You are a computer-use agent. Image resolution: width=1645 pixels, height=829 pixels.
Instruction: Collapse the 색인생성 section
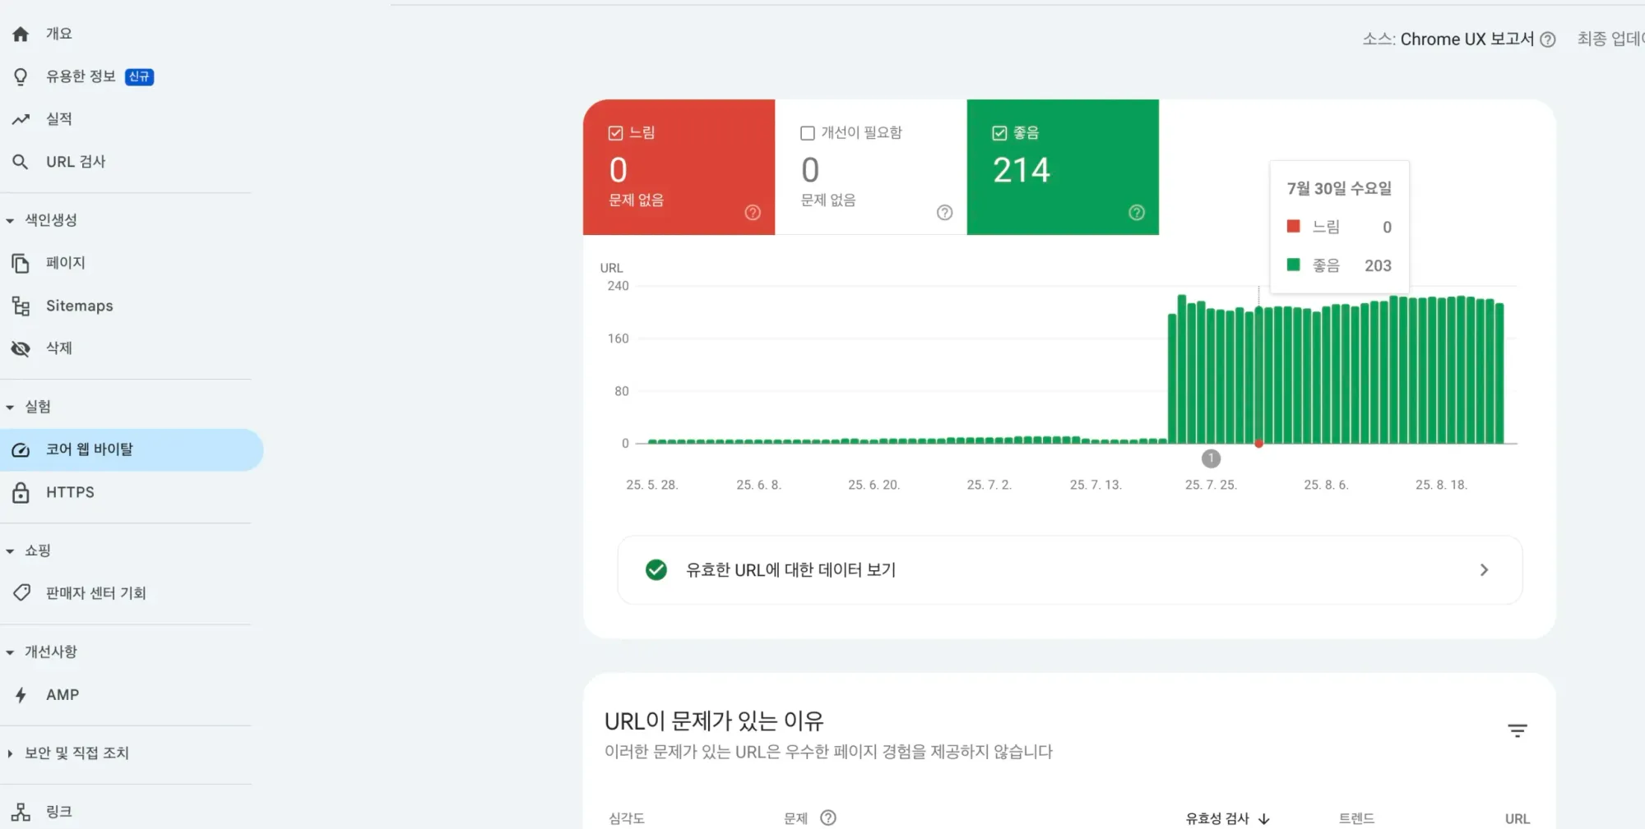[x=9, y=219]
